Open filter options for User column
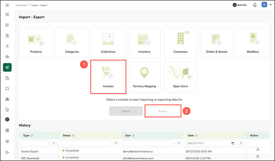Viewport: 275px width, 161px height. [179, 143]
